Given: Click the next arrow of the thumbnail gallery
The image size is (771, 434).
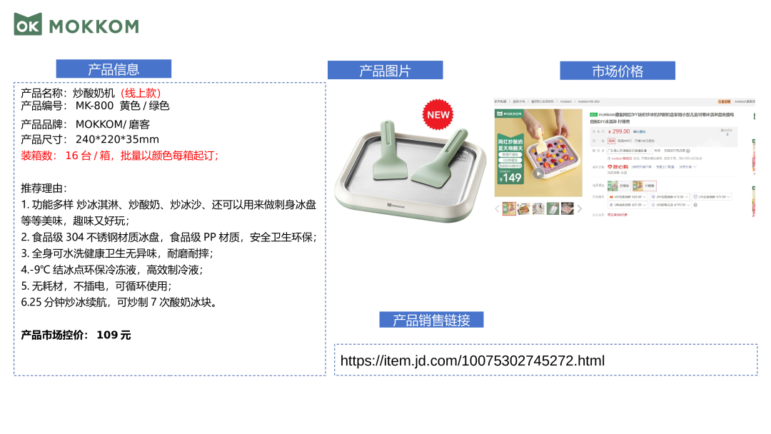Looking at the screenshot, I should coord(580,209).
